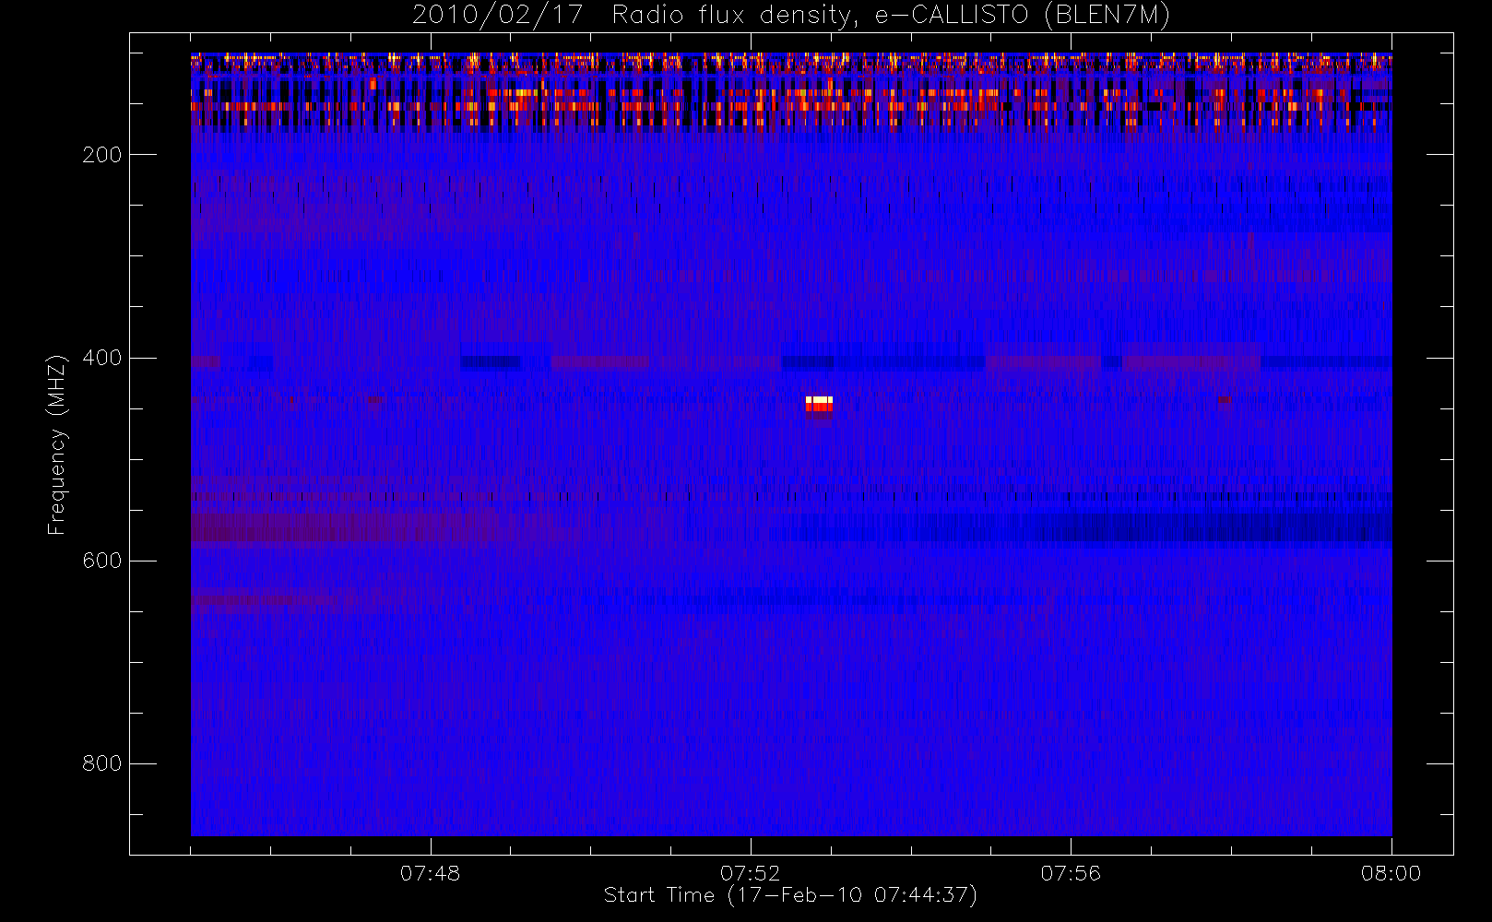Click the 07:56 time tick label
Image resolution: width=1492 pixels, height=922 pixels.
tap(1071, 873)
